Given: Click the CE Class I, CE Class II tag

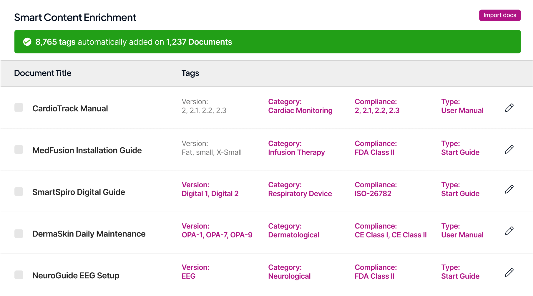Looking at the screenshot, I should (x=391, y=235).
